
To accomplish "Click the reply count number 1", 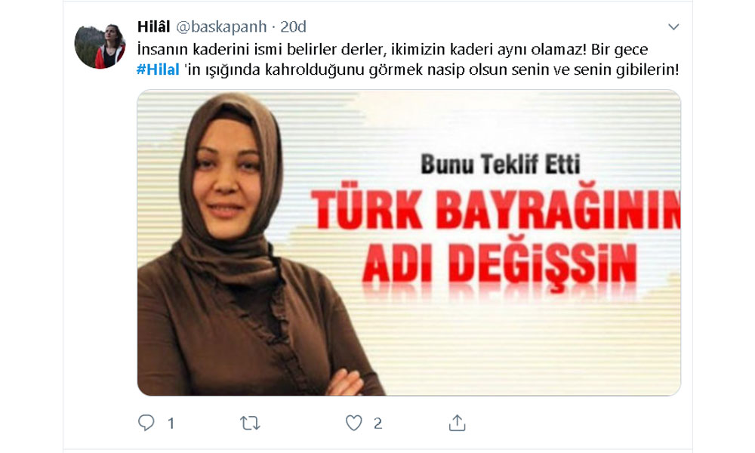I will (171, 424).
